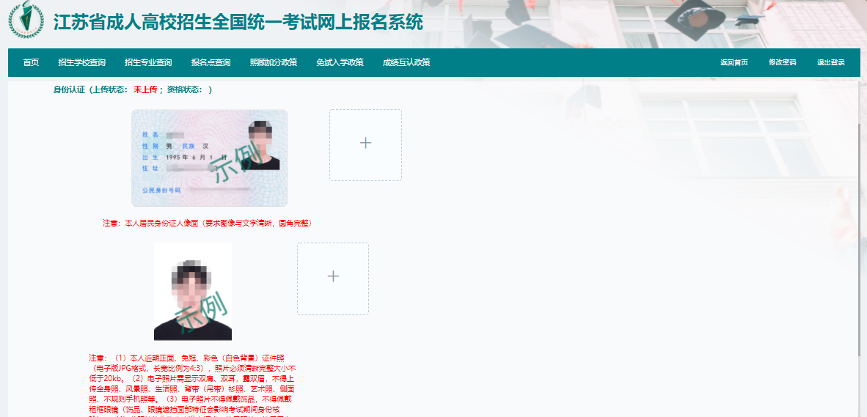Click 修改密码 to change password
The width and height of the screenshot is (867, 417).
pyautogui.click(x=782, y=63)
